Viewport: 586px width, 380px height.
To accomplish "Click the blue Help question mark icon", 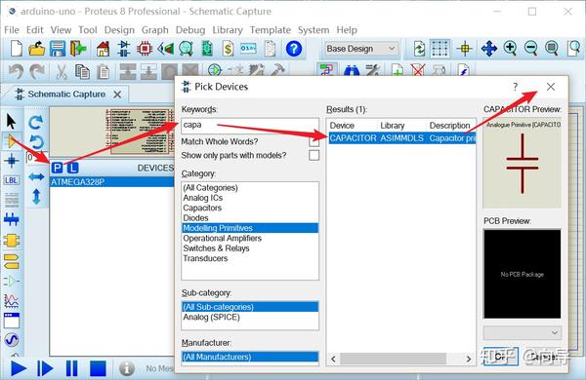I will click(x=294, y=49).
